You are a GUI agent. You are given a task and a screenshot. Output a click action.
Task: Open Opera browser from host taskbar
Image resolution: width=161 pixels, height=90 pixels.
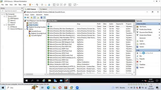[60, 88]
